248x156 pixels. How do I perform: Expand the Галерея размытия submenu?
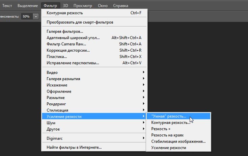(x=63, y=79)
